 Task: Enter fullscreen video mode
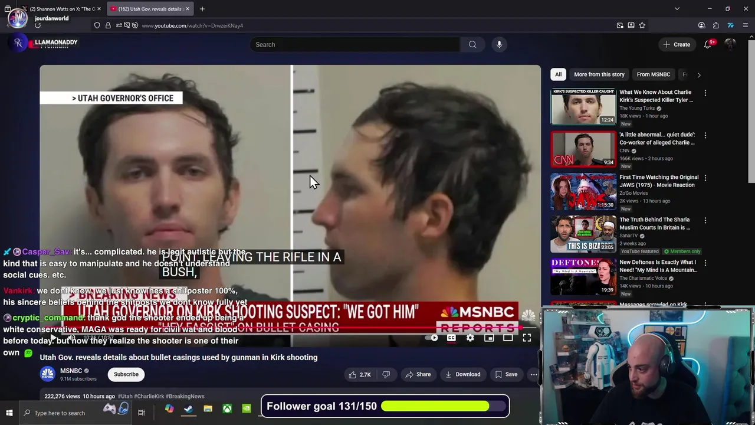click(x=527, y=338)
